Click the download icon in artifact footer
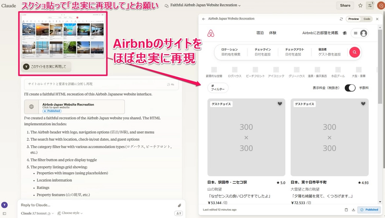This screenshot has height=218, width=385. point(353,210)
